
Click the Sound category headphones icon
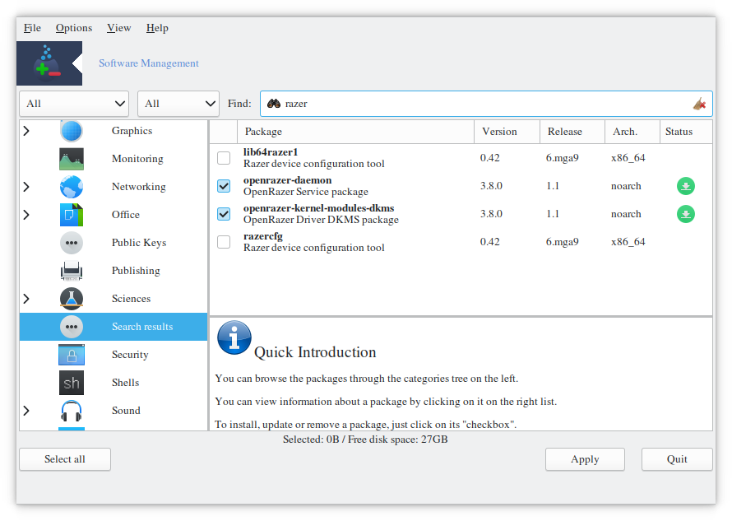[x=72, y=411]
